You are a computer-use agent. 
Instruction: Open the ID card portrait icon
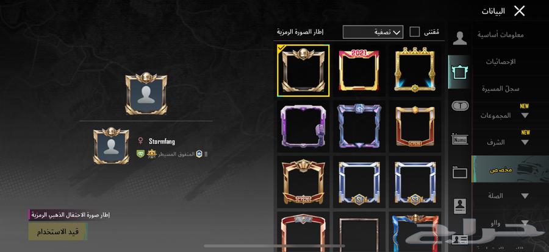click(x=460, y=206)
